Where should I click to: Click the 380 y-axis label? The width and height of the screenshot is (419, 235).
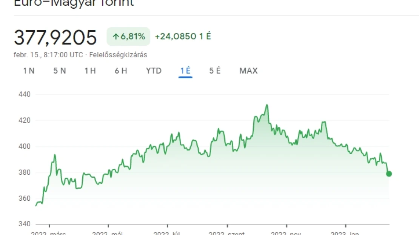24,172
